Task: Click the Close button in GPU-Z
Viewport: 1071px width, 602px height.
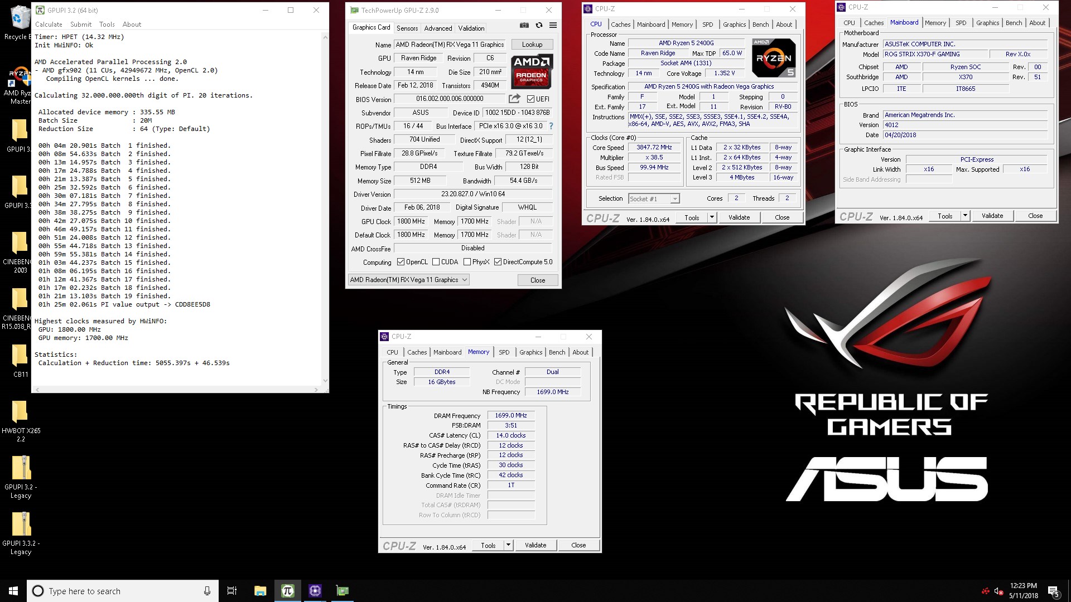Action: (x=538, y=280)
